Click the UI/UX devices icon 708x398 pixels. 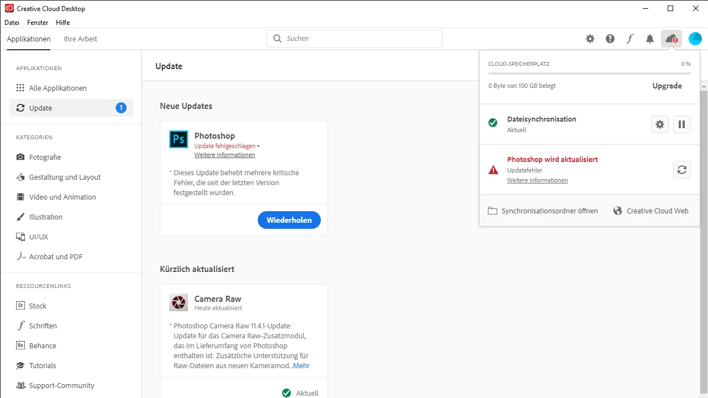tap(20, 237)
